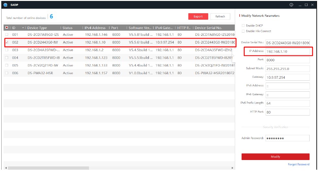Open the info icon in title bar
The width and height of the screenshot is (318, 171).
click(x=291, y=5)
